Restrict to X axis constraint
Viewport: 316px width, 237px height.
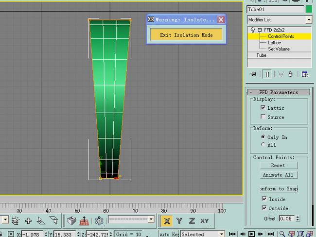pyautogui.click(x=167, y=221)
